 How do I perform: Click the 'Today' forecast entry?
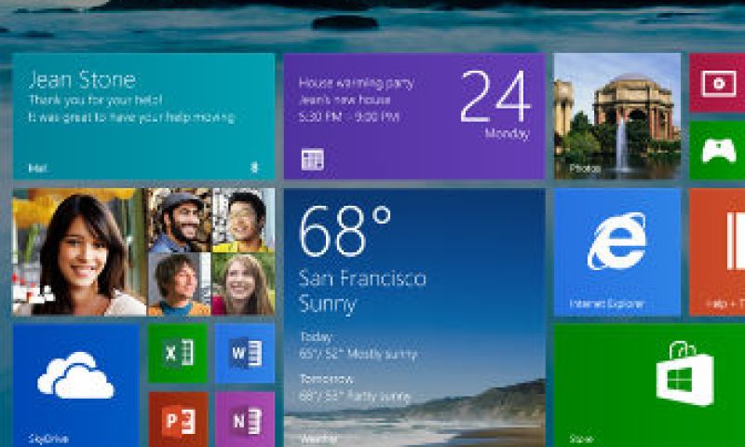coord(316,337)
